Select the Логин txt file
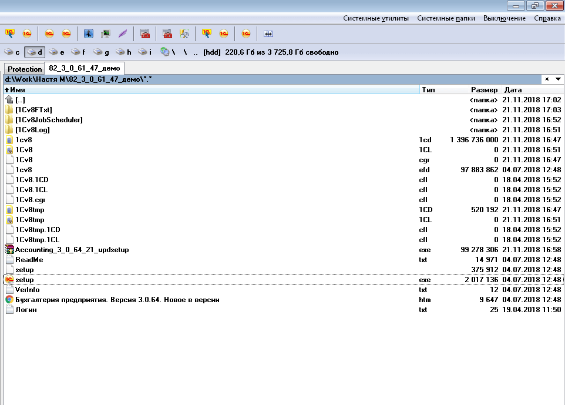 283,310
